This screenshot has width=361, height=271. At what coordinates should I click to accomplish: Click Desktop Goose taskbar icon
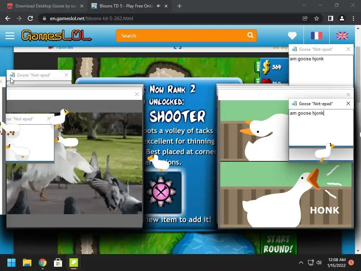pyautogui.click(x=74, y=263)
